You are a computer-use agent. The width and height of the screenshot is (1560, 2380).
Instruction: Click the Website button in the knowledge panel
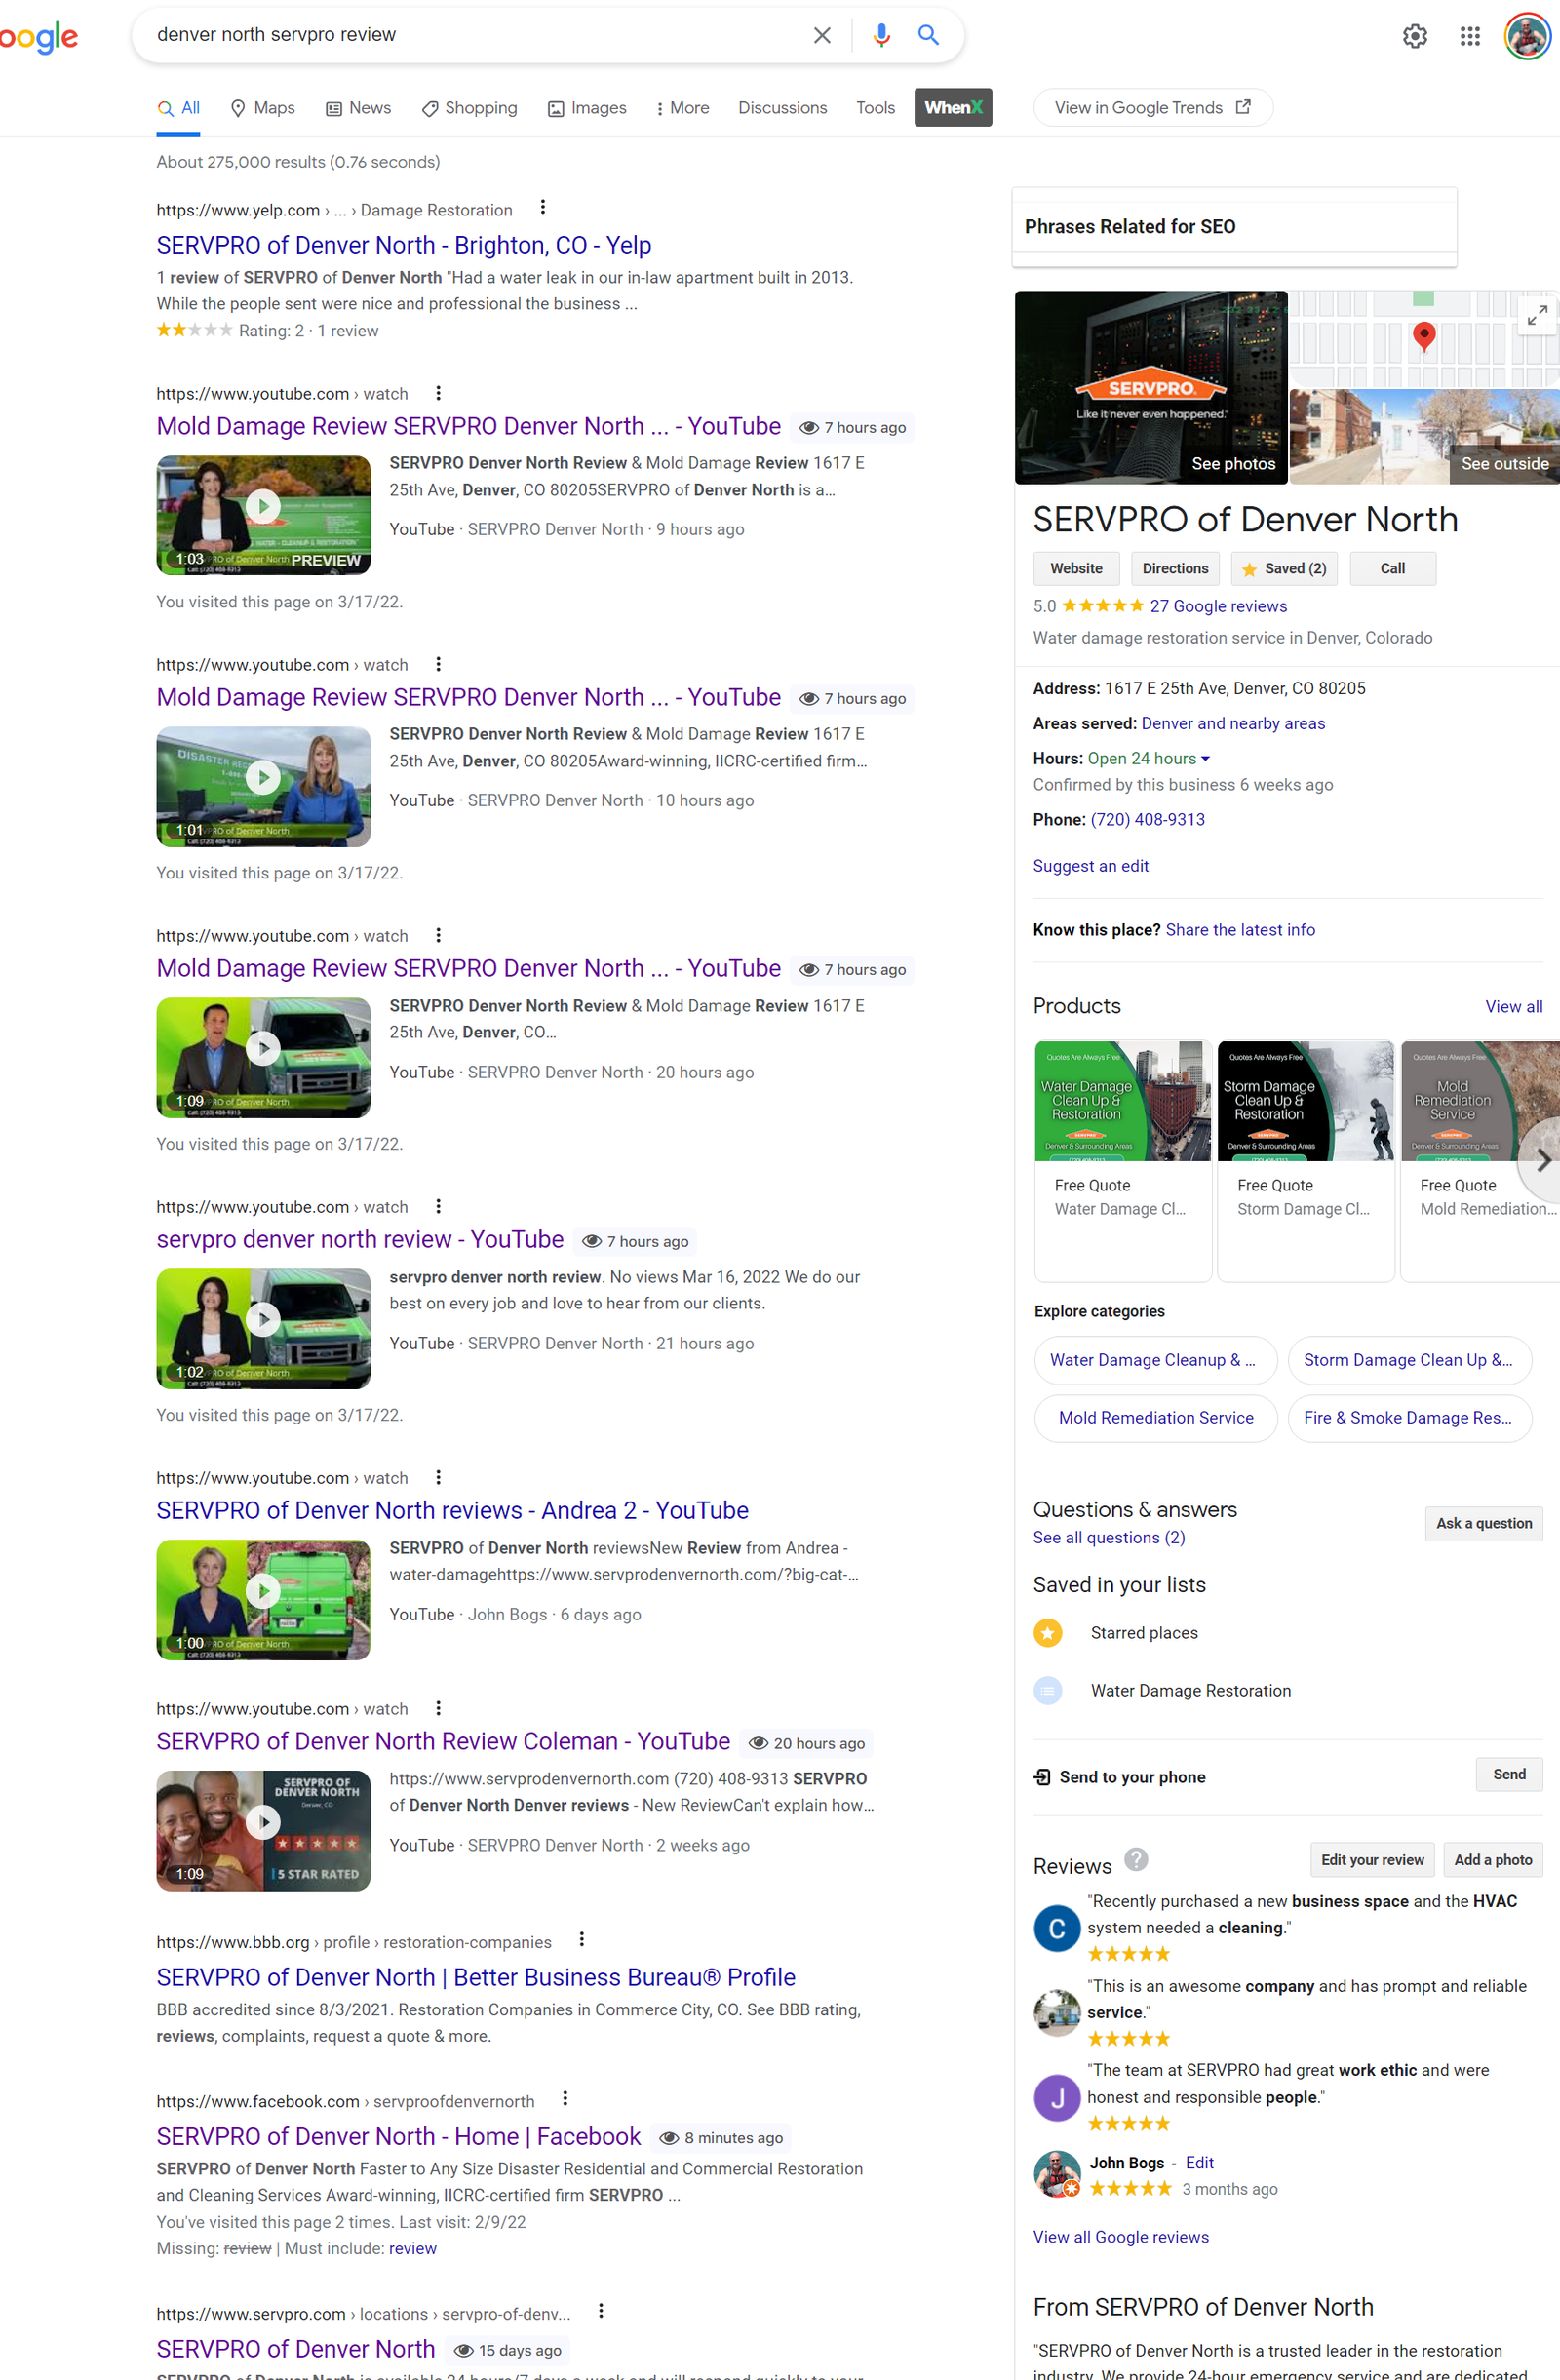pos(1076,569)
